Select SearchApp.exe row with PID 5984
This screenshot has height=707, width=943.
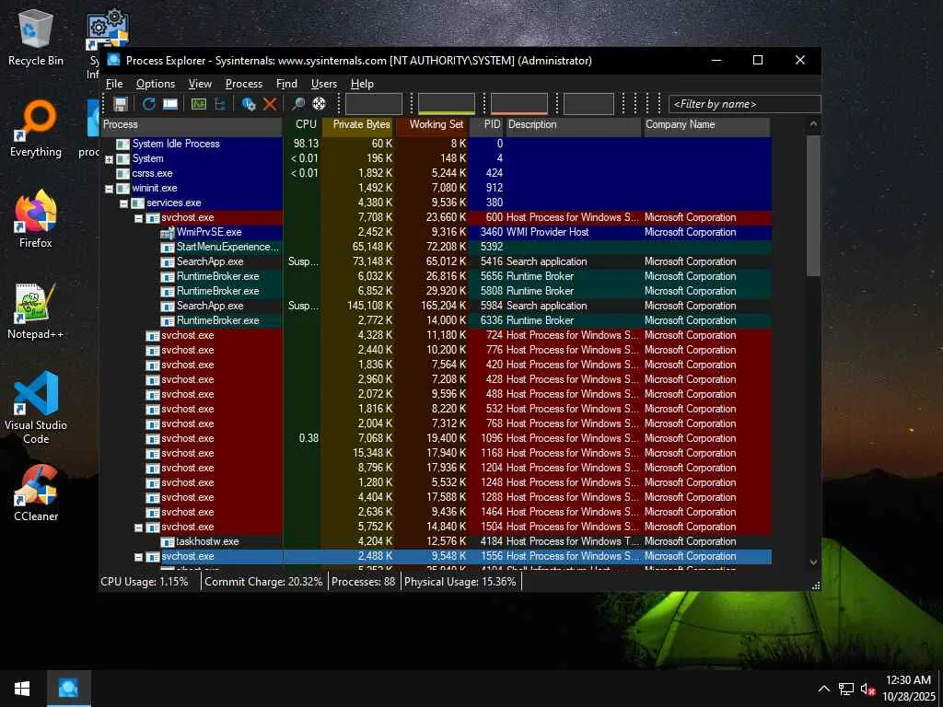coord(436,306)
